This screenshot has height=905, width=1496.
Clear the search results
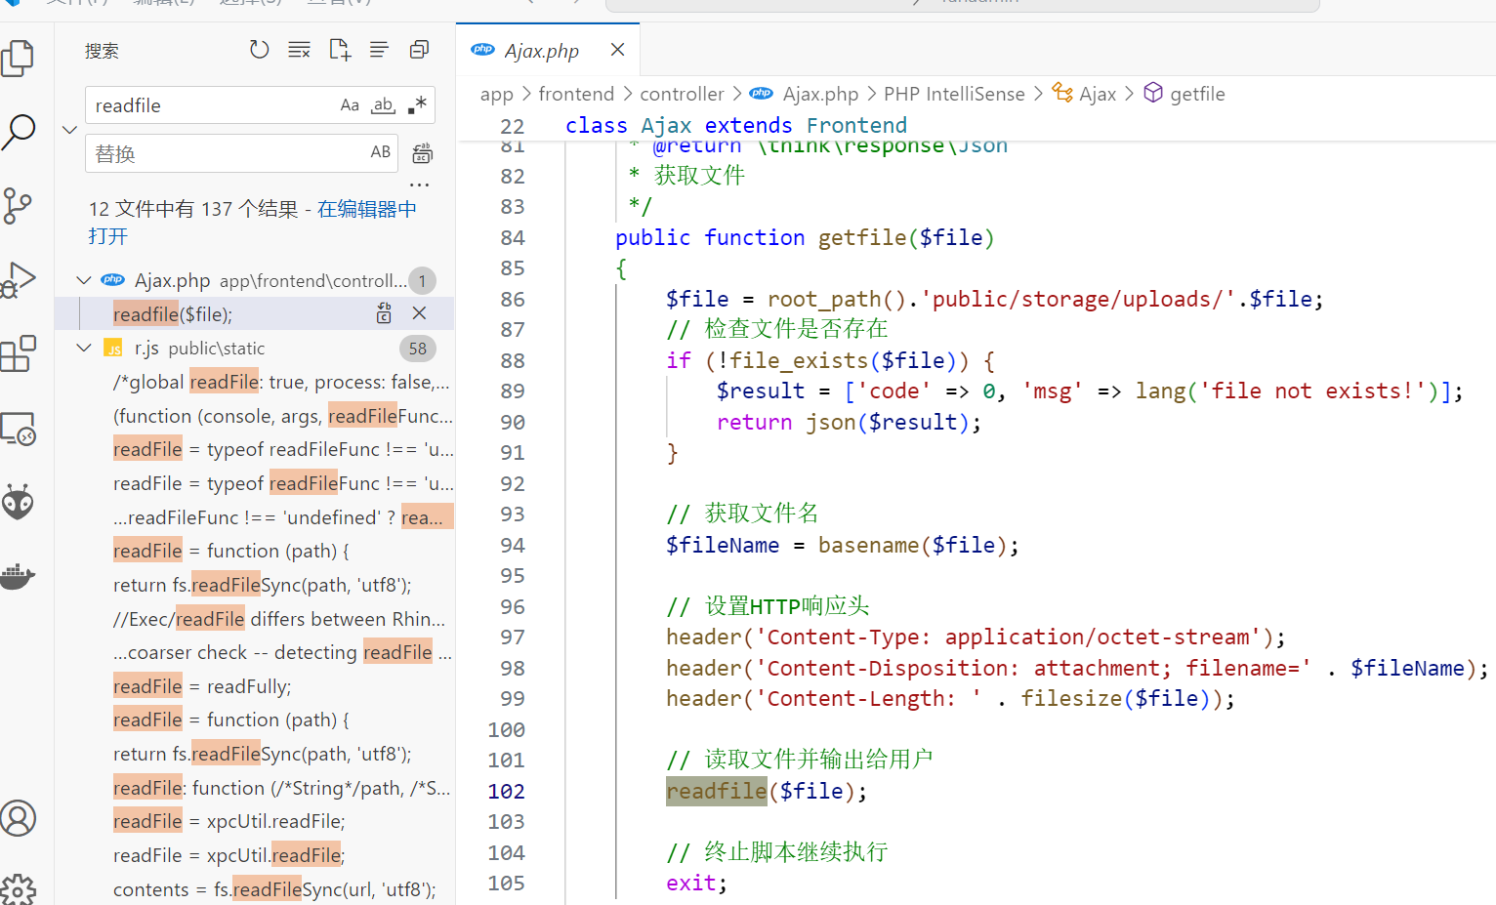pos(299,50)
